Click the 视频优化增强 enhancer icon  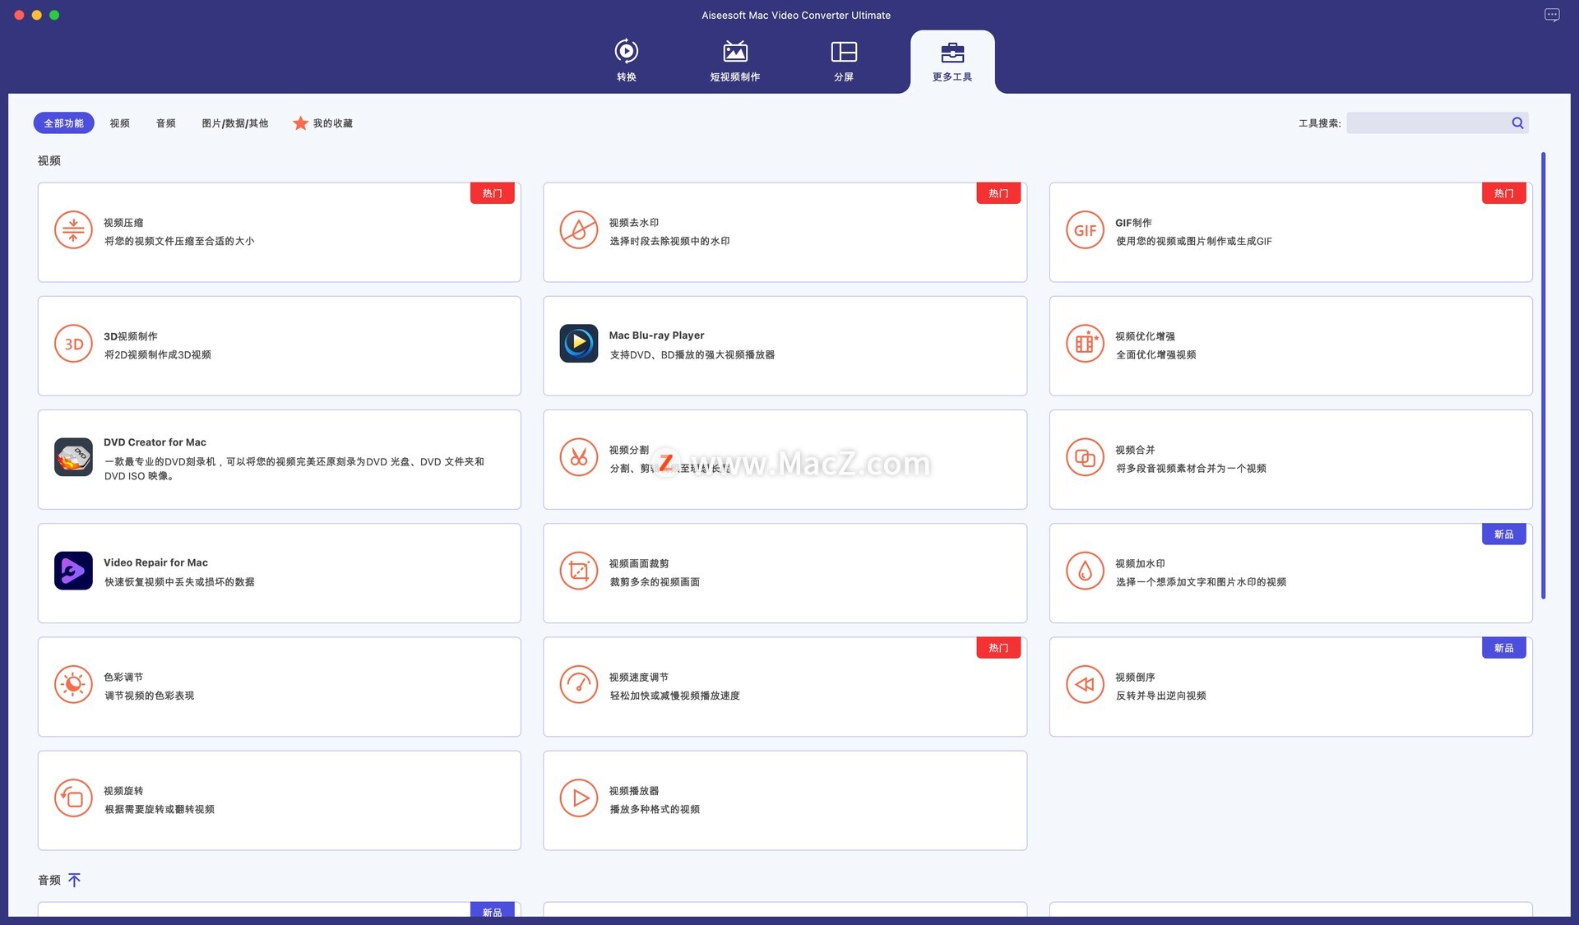(1085, 344)
